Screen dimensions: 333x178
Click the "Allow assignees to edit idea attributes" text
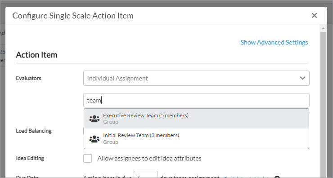tap(149, 159)
